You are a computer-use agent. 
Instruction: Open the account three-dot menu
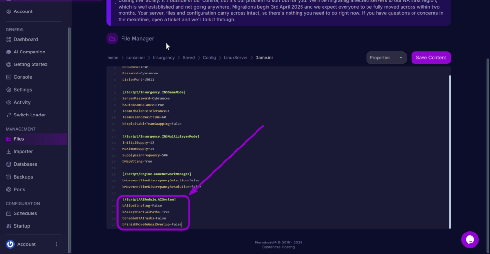pyautogui.click(x=56, y=244)
